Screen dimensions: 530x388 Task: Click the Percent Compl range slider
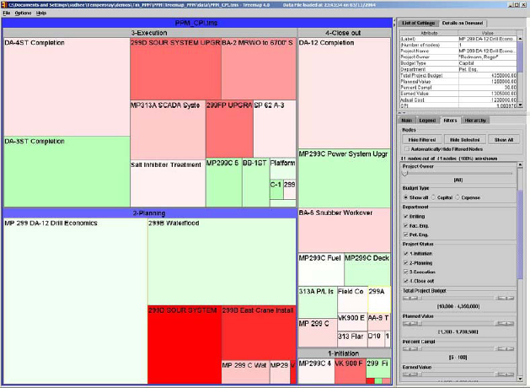[458, 348]
